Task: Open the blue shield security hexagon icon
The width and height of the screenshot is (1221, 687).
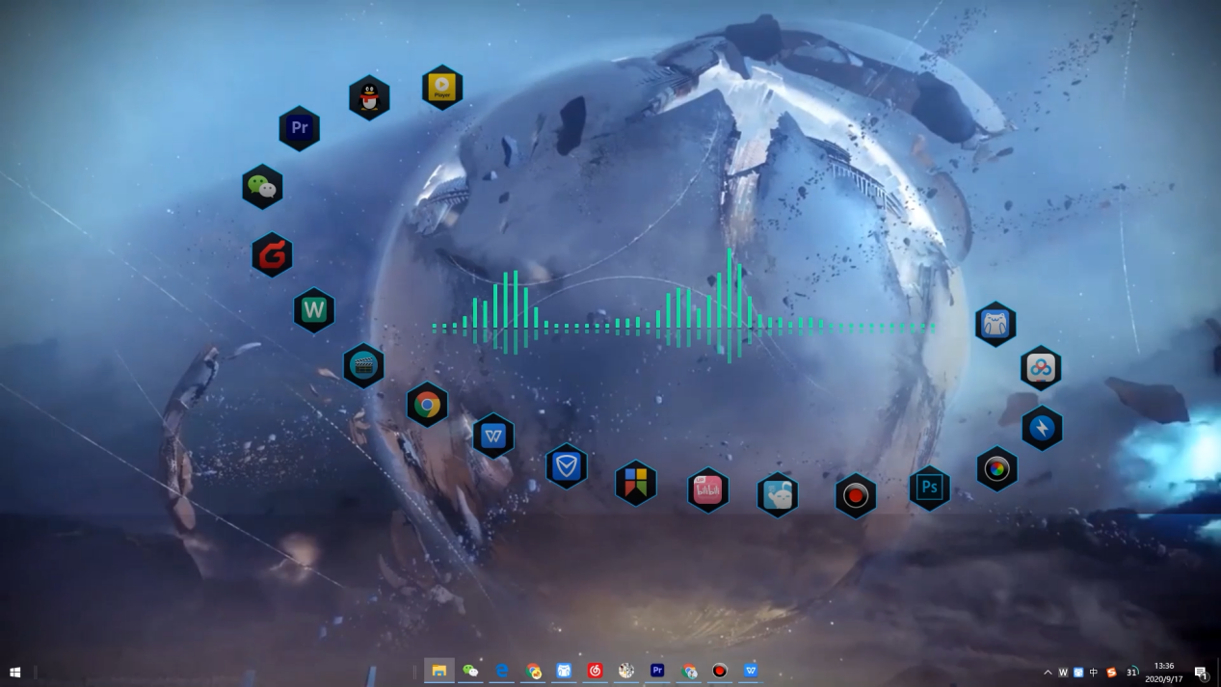Action: point(567,467)
